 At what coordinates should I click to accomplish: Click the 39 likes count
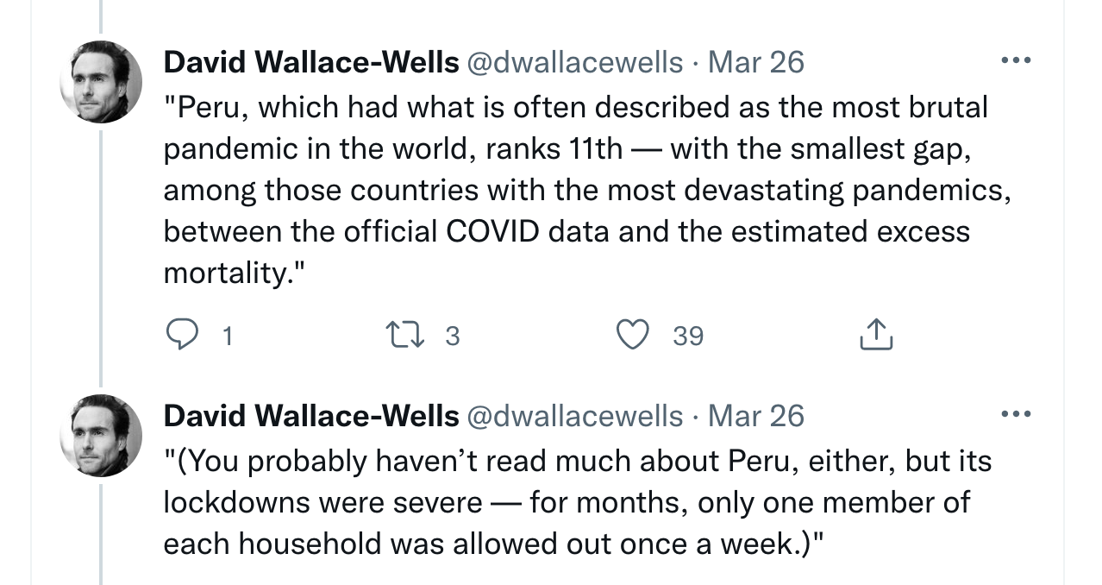pos(688,336)
